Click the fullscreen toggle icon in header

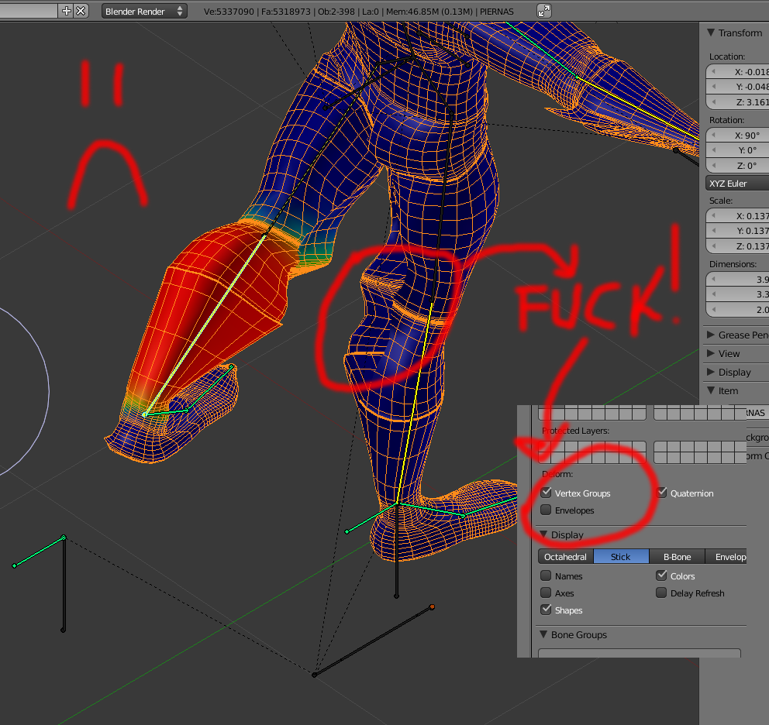click(544, 11)
